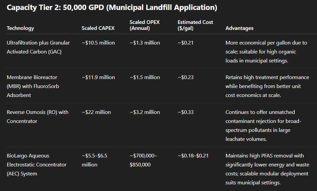Select the '~$10.5 million' CAPEX value

[x=98, y=43]
